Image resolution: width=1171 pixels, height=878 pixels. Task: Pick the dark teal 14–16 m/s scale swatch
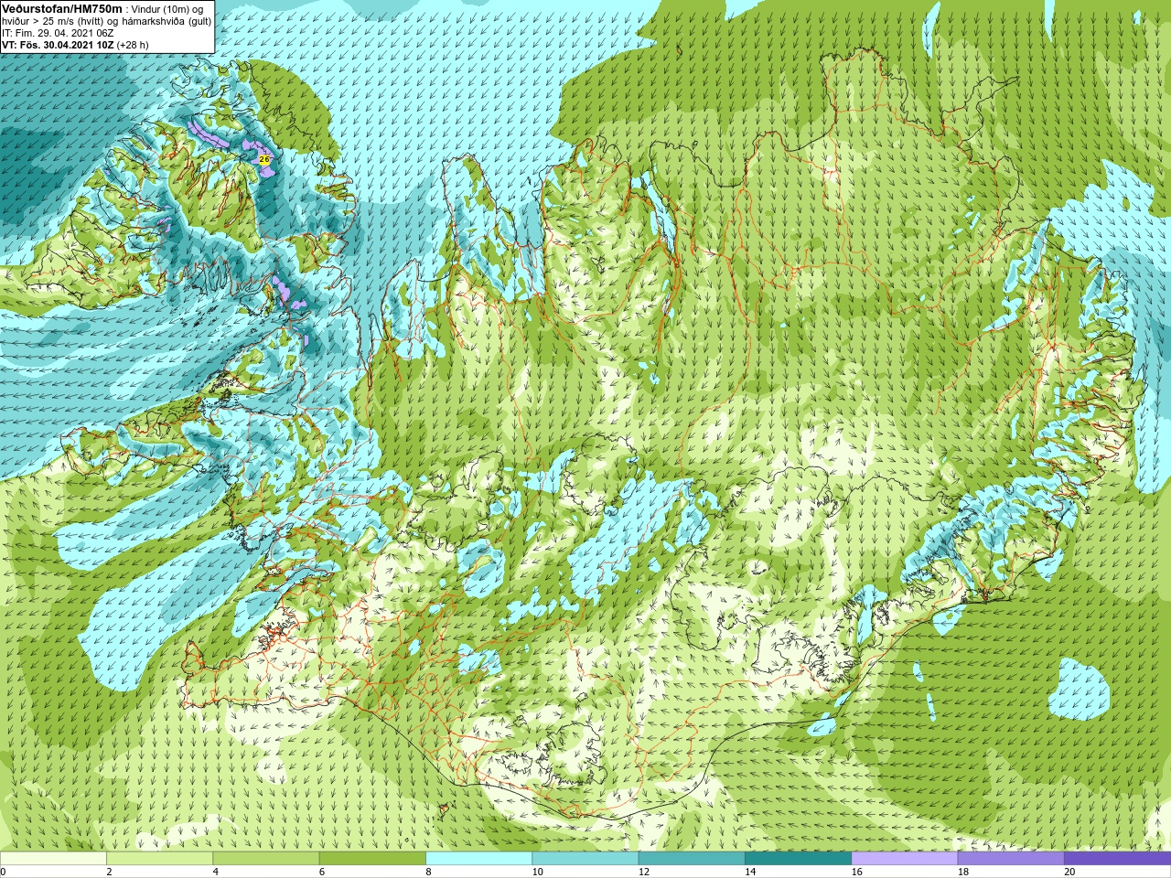pyautogui.click(x=798, y=858)
